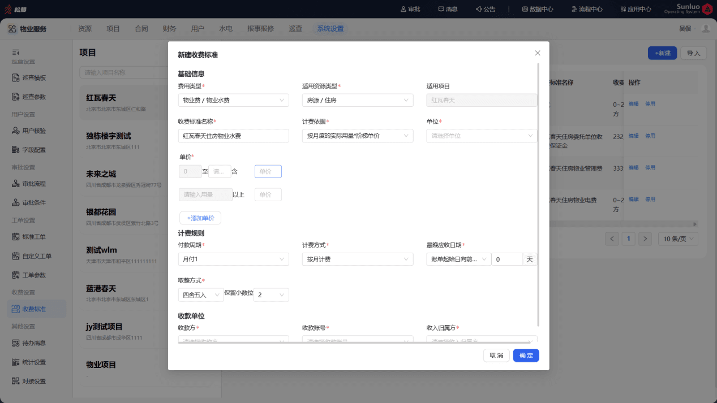The height and width of the screenshot is (403, 717).
Task: Open the 计费依据 dropdown
Action: tap(358, 136)
